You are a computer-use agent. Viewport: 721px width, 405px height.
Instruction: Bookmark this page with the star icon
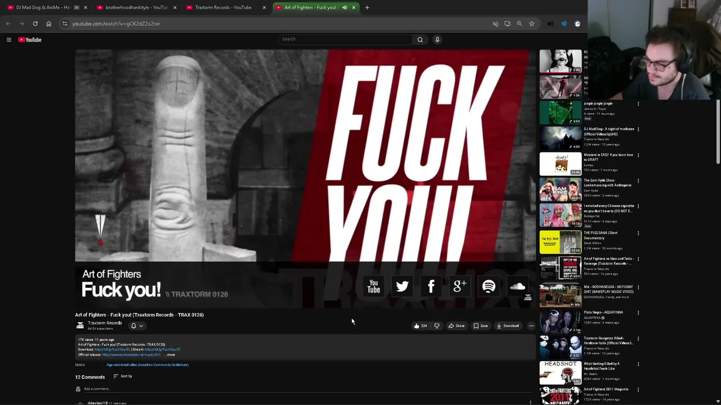coord(531,24)
